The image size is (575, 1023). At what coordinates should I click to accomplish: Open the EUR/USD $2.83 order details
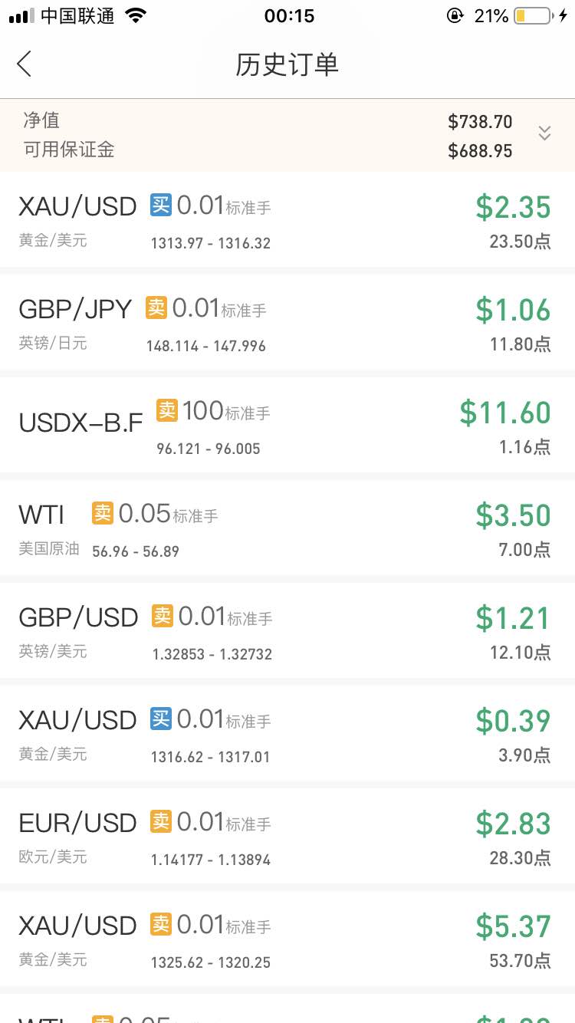tap(287, 837)
